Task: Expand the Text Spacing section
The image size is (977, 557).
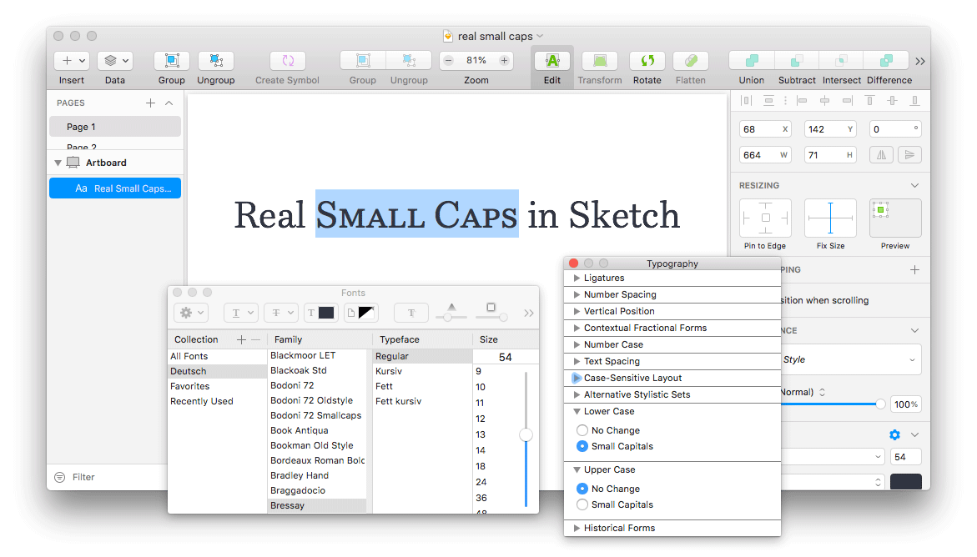Action: [577, 361]
